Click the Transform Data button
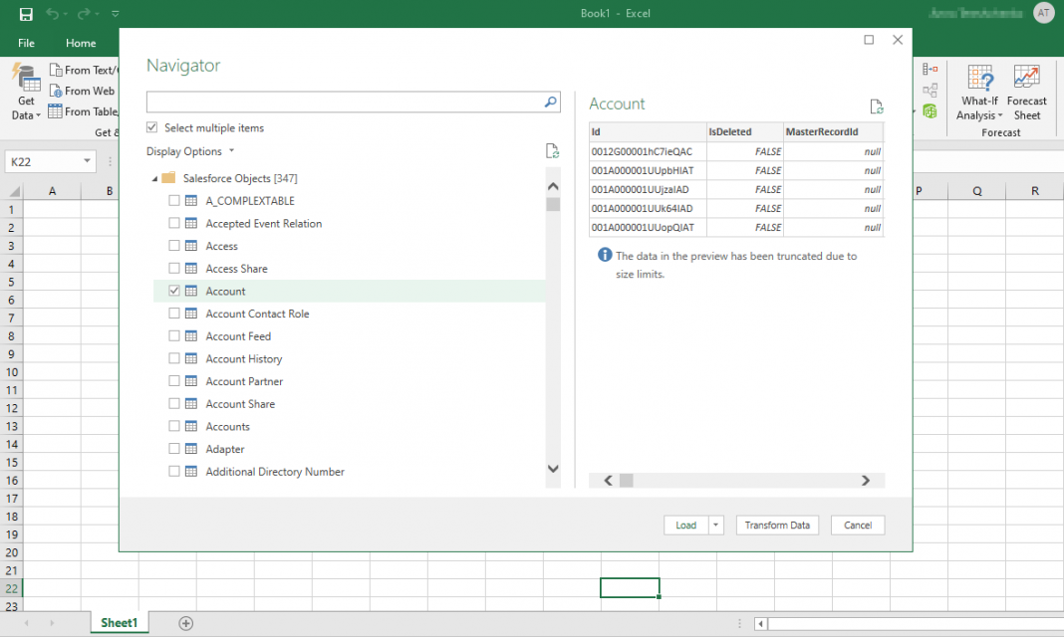1064x637 pixels. pos(777,525)
